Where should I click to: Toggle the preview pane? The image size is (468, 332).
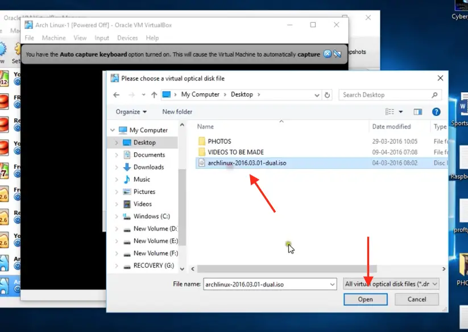click(417, 112)
